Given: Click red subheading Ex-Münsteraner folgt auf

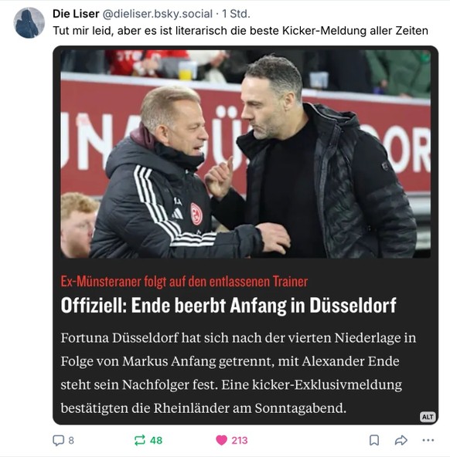Looking at the screenshot, I should coord(184,281).
